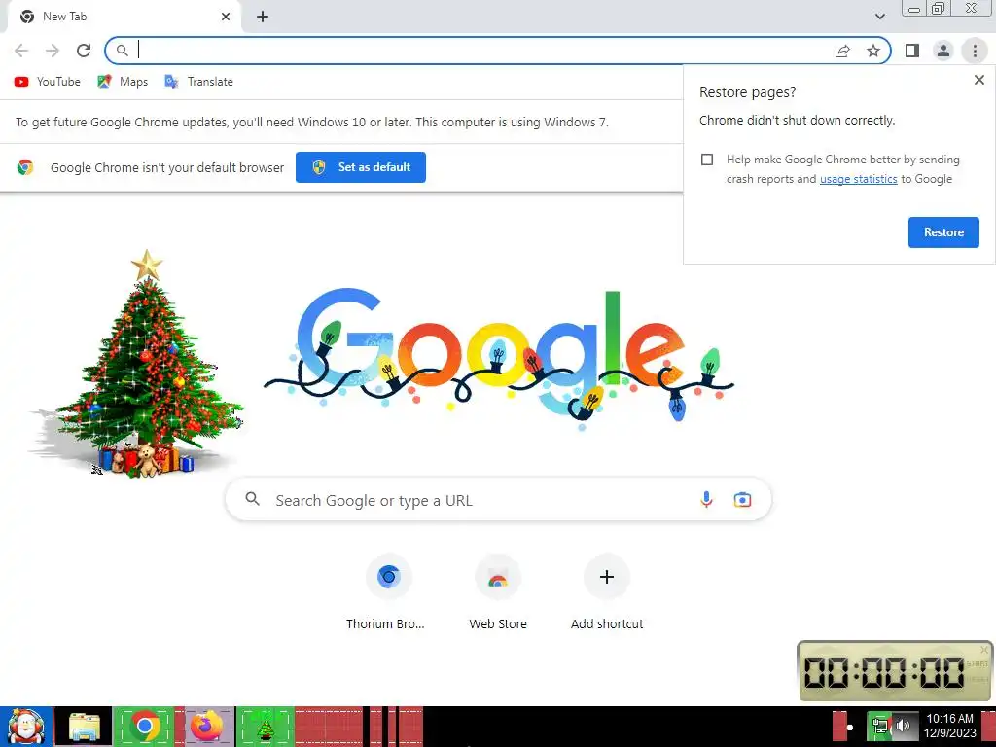Screen dimensions: 996x747
Task: Open the Thorium Browser shortcut
Action: pyautogui.click(x=389, y=592)
